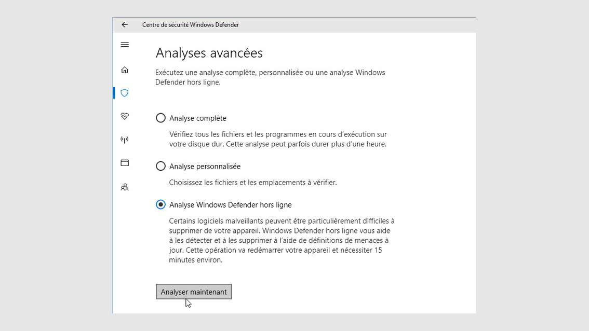Click text "Vérifiez tous les fichiers" description

point(278,139)
